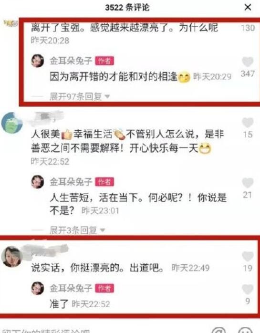Like the author reply with 347 likes
The image size is (260, 333).
point(248,62)
